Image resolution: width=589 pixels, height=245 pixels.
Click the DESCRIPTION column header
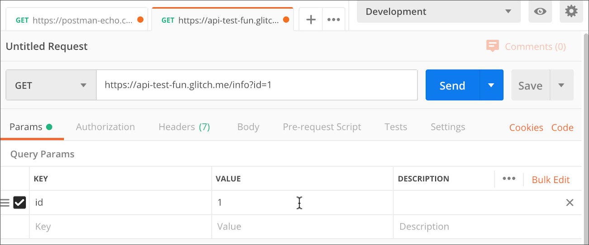click(423, 179)
